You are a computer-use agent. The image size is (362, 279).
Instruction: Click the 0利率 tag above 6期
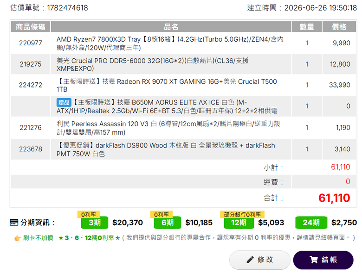click(162, 214)
